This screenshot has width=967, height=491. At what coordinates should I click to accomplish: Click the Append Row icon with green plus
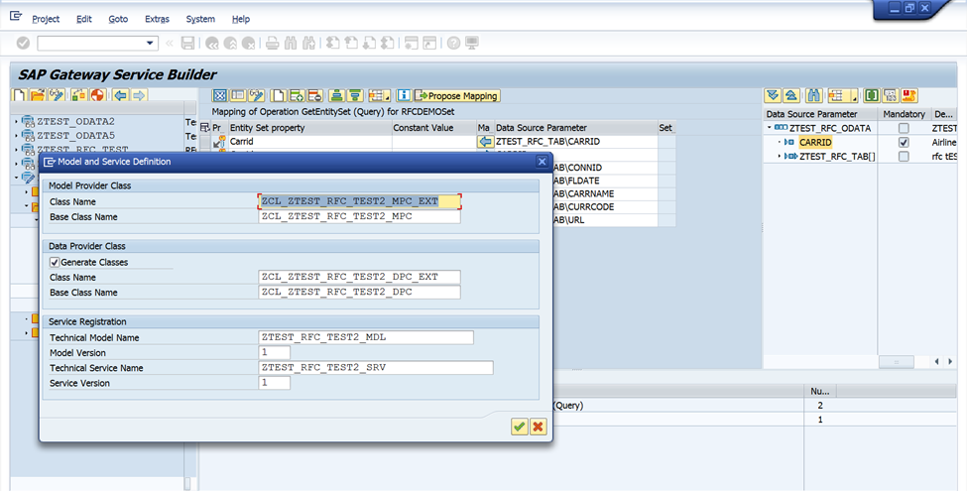pos(297,95)
